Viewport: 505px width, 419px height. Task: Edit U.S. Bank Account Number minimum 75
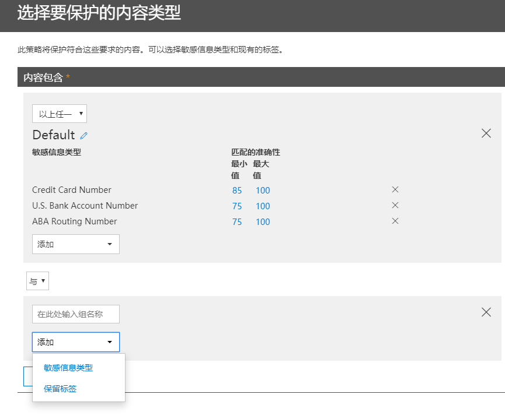click(x=237, y=206)
